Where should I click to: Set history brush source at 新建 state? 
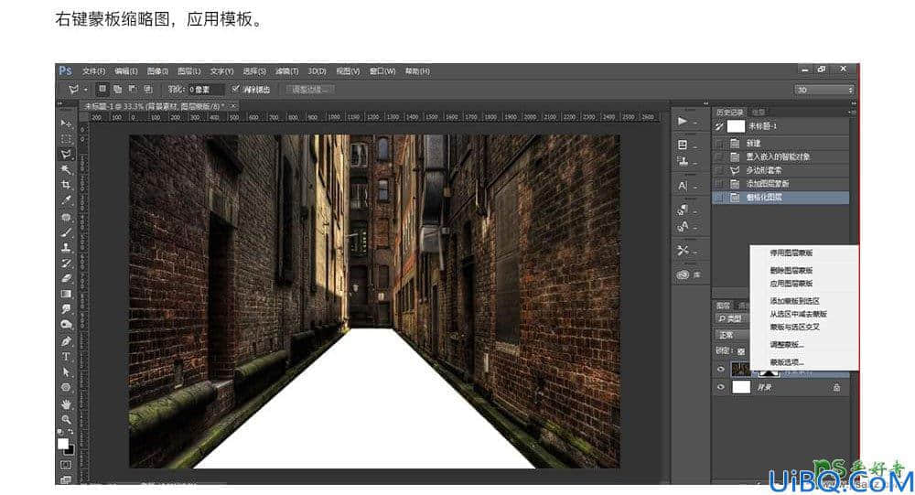(x=719, y=143)
